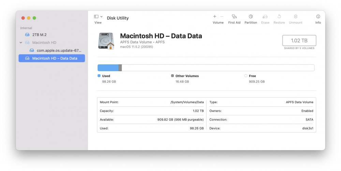Open the View dropdown chevron
Image resolution: width=341 pixels, height=171 pixels.
[101, 17]
